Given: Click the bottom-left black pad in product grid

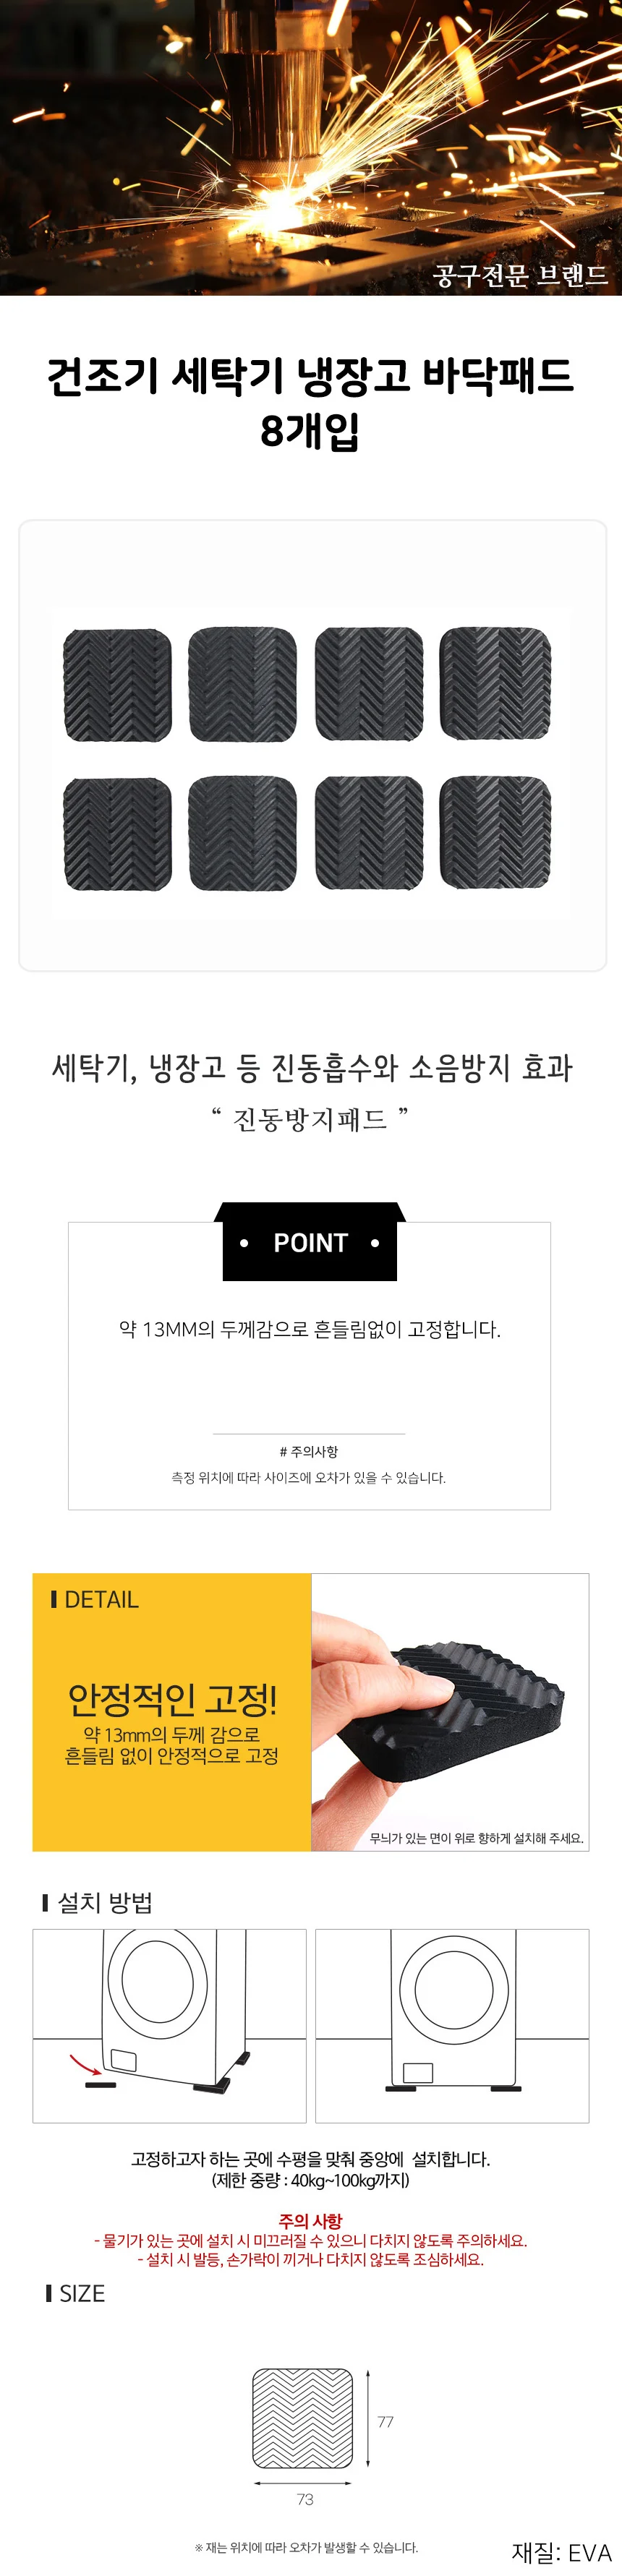Looking at the screenshot, I should pos(117,834).
